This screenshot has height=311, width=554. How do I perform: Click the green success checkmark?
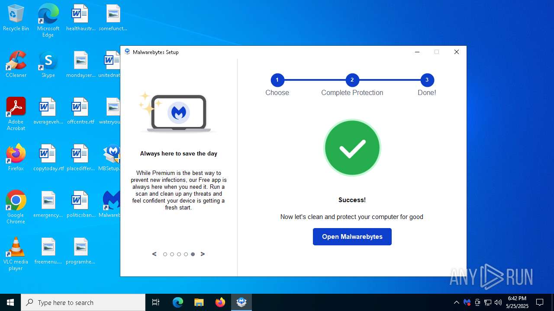pos(352,148)
